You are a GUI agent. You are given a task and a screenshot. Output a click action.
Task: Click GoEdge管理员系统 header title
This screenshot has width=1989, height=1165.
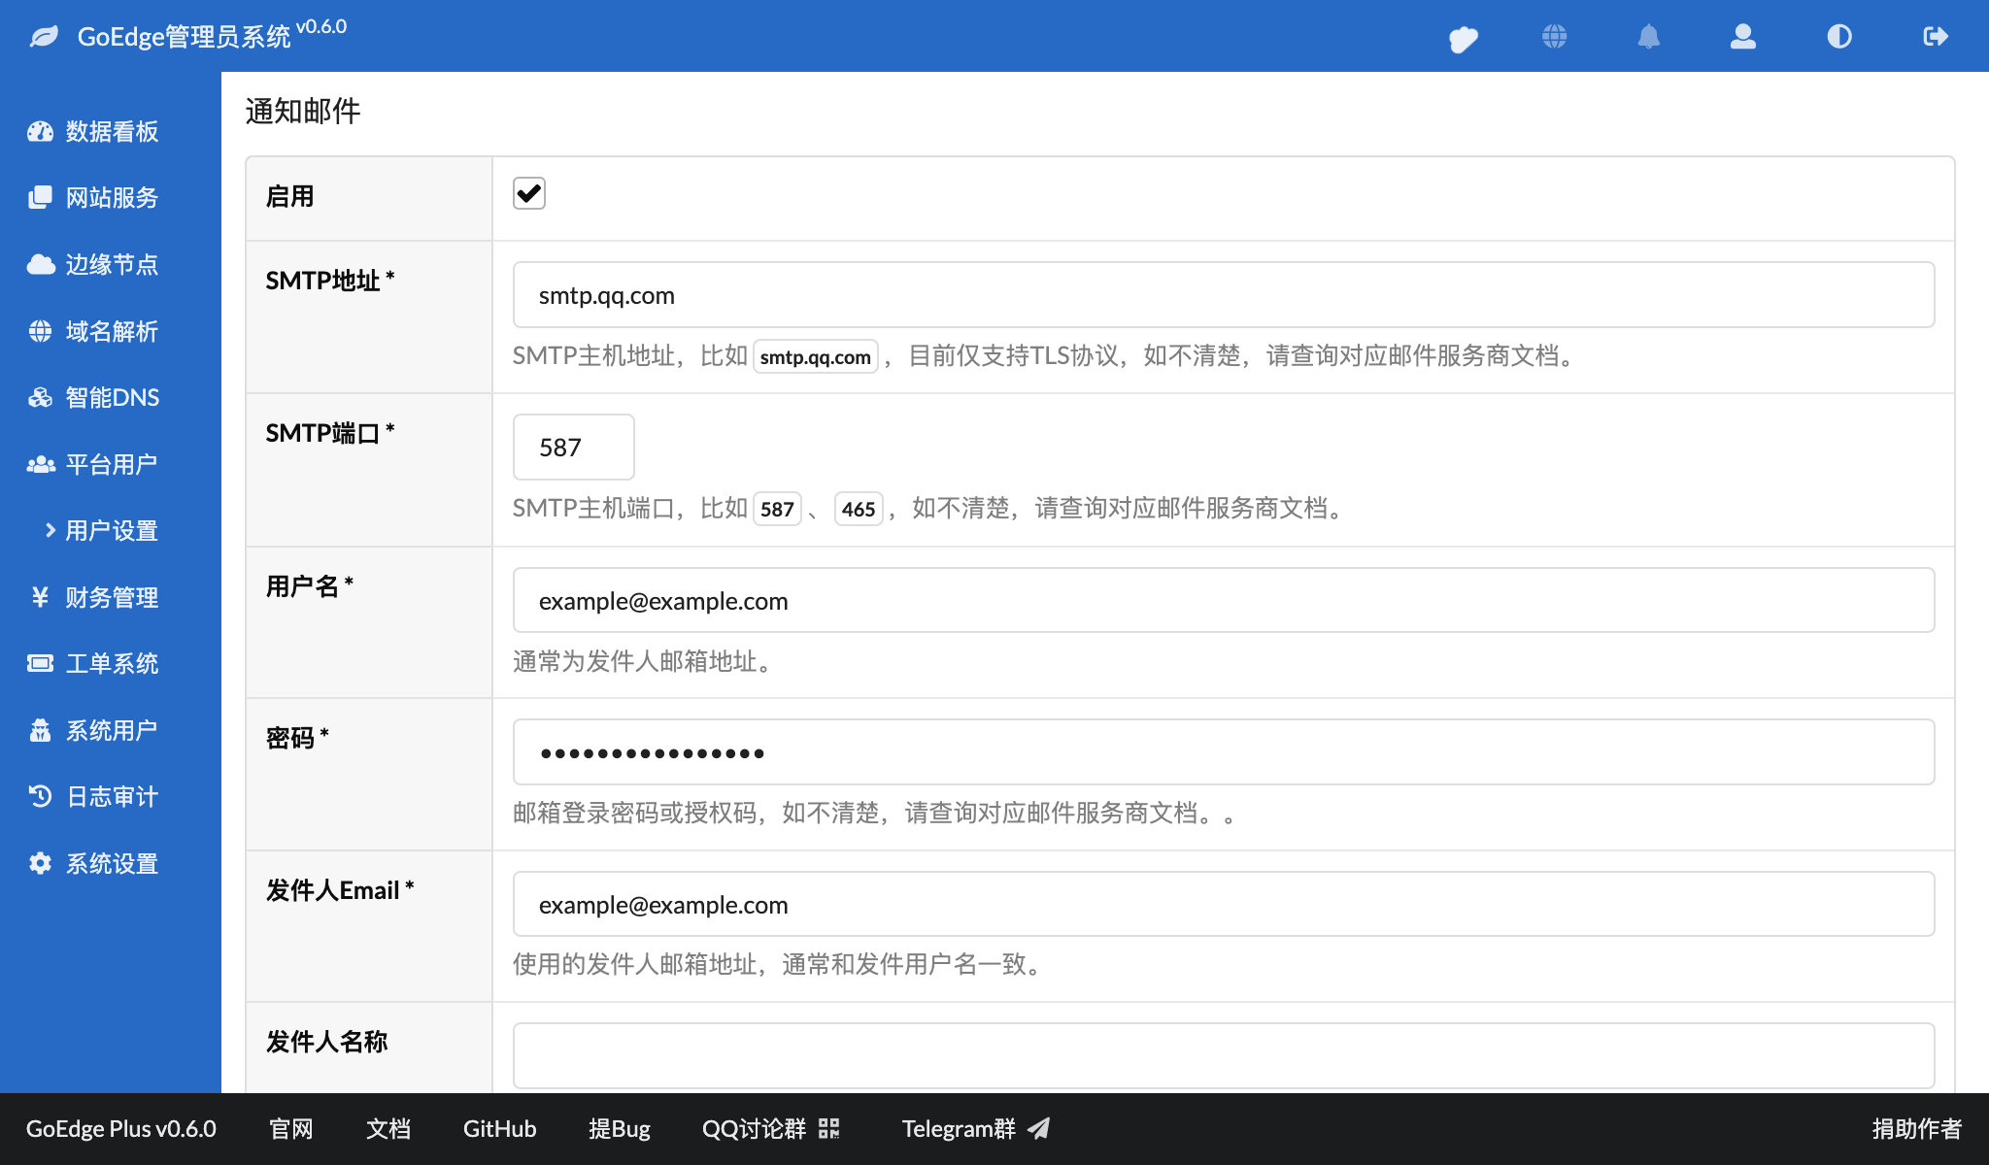pyautogui.click(x=184, y=37)
